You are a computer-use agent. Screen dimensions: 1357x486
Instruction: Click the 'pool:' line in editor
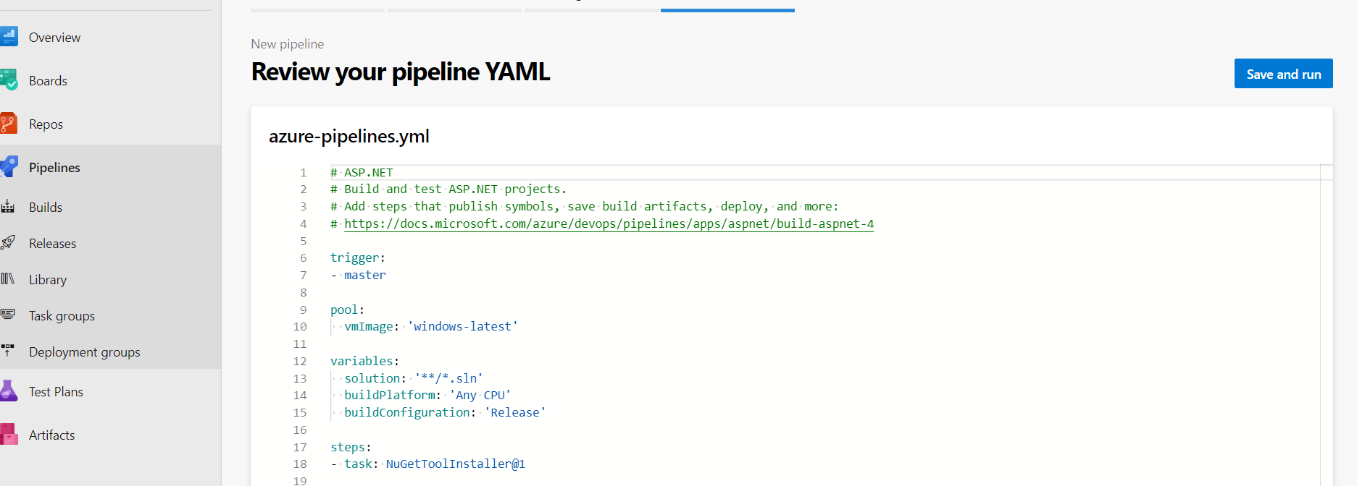click(347, 310)
